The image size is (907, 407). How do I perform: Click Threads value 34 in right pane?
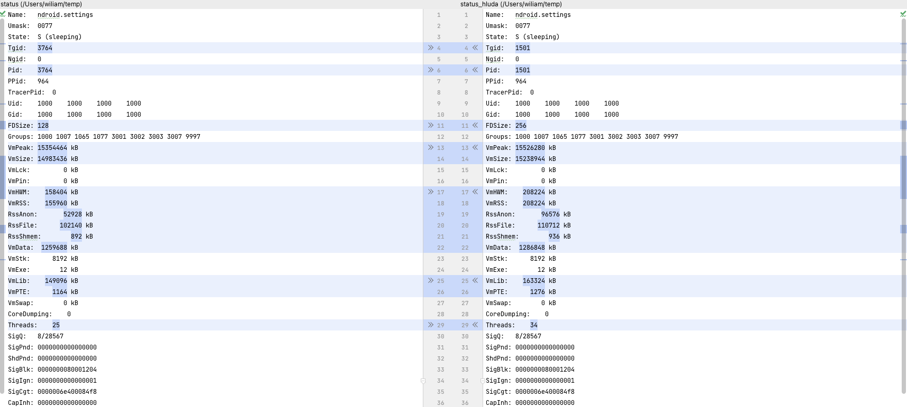(x=534, y=325)
